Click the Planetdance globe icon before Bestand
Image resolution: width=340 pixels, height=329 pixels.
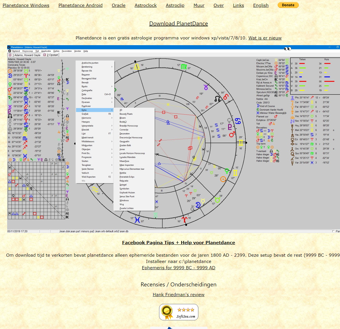[9, 51]
